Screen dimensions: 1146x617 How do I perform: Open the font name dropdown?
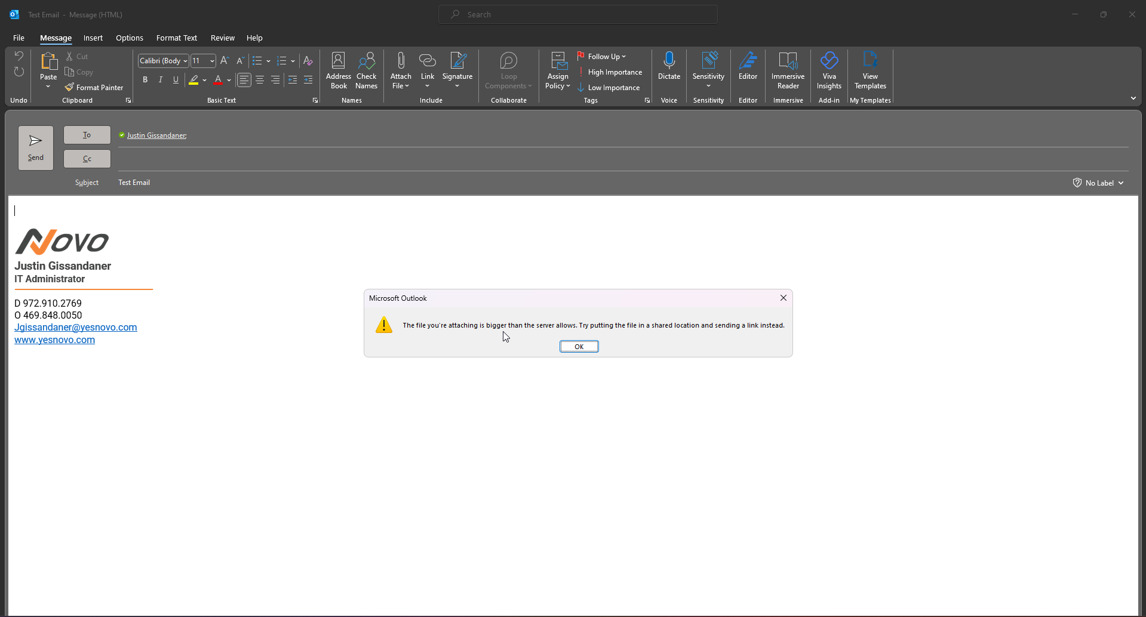pos(185,61)
